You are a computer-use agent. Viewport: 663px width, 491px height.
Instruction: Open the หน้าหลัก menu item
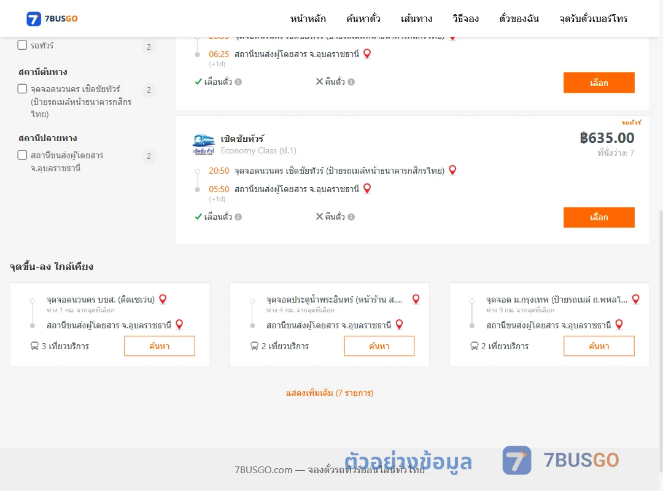(x=308, y=18)
